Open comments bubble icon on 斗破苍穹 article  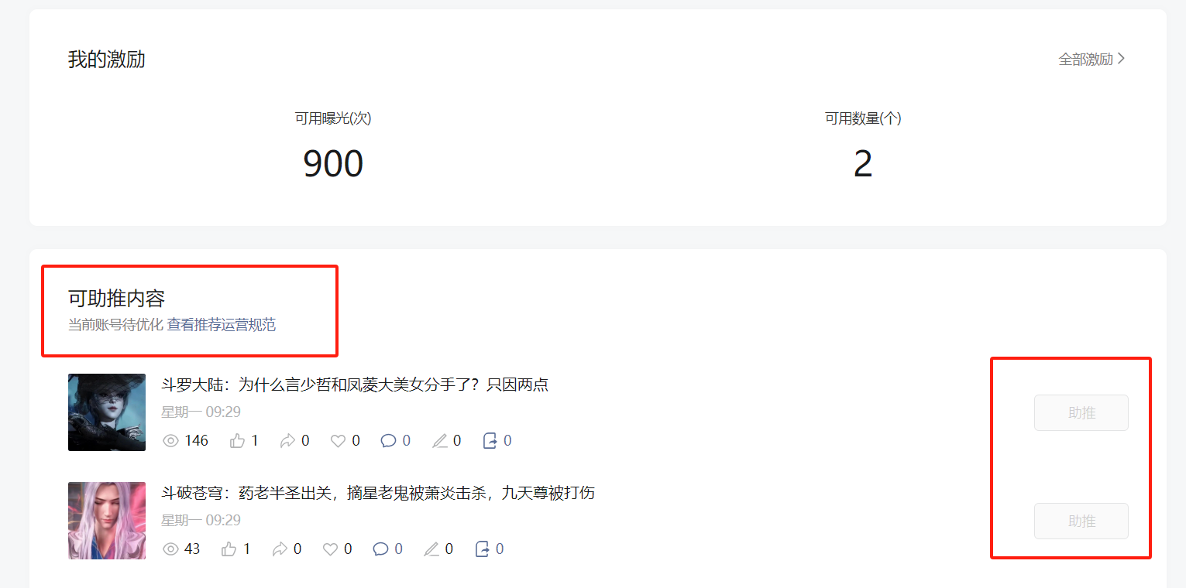(x=380, y=549)
